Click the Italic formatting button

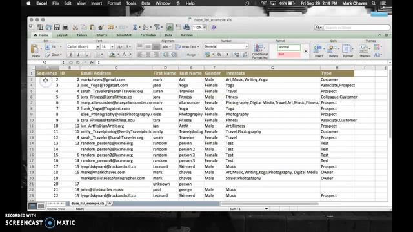click(79, 55)
